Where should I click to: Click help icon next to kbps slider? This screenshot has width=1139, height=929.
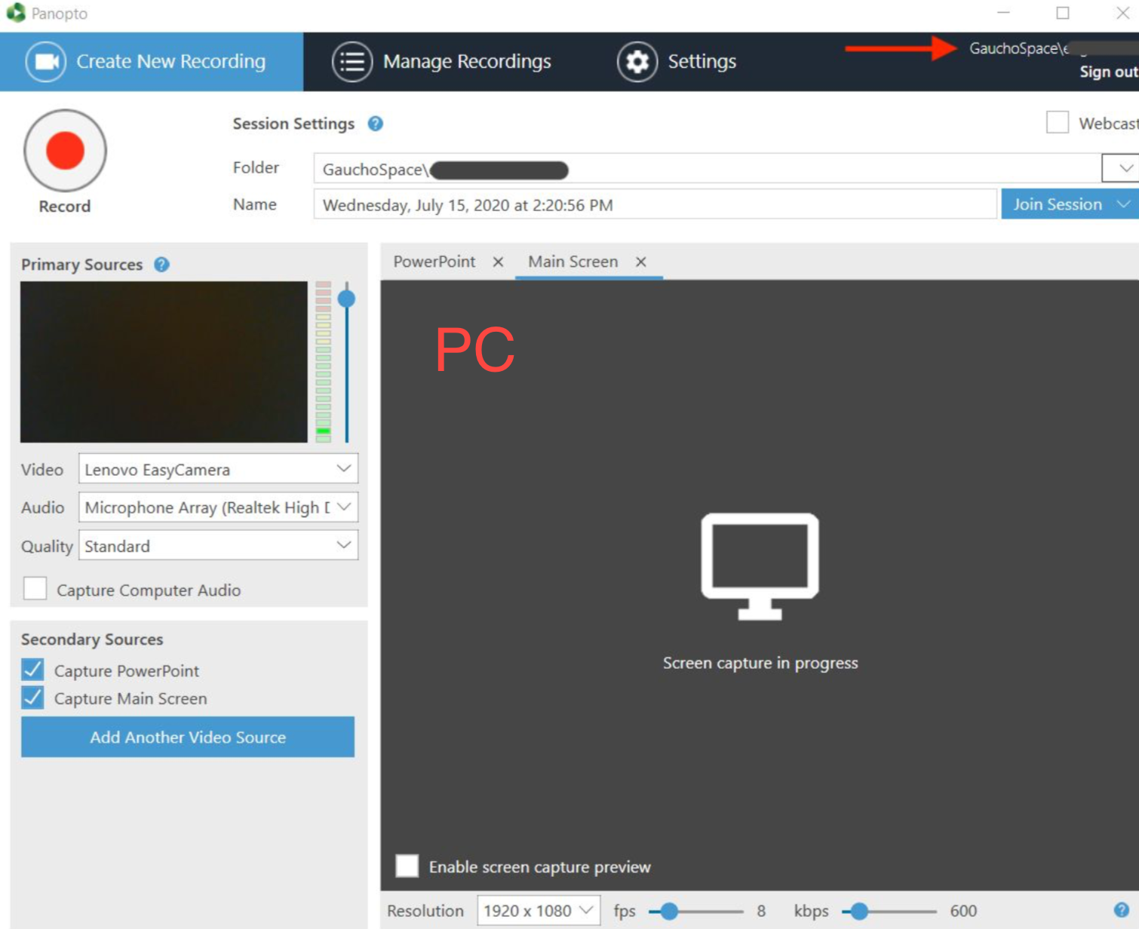click(1122, 910)
